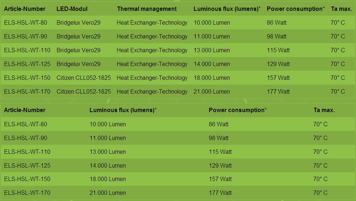Viewport: 356px width, 201px height.
Task: Click Heat Exchanger-Technology in the Citizen WT-170 row
Action: point(152,91)
